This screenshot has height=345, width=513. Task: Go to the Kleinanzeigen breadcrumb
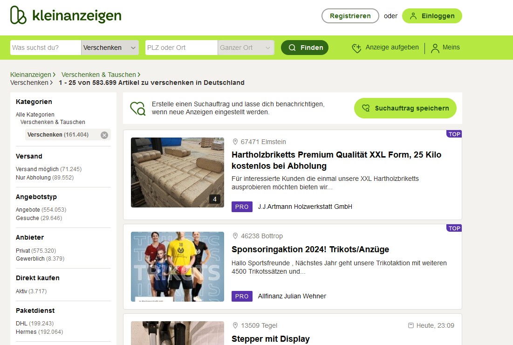coord(31,75)
